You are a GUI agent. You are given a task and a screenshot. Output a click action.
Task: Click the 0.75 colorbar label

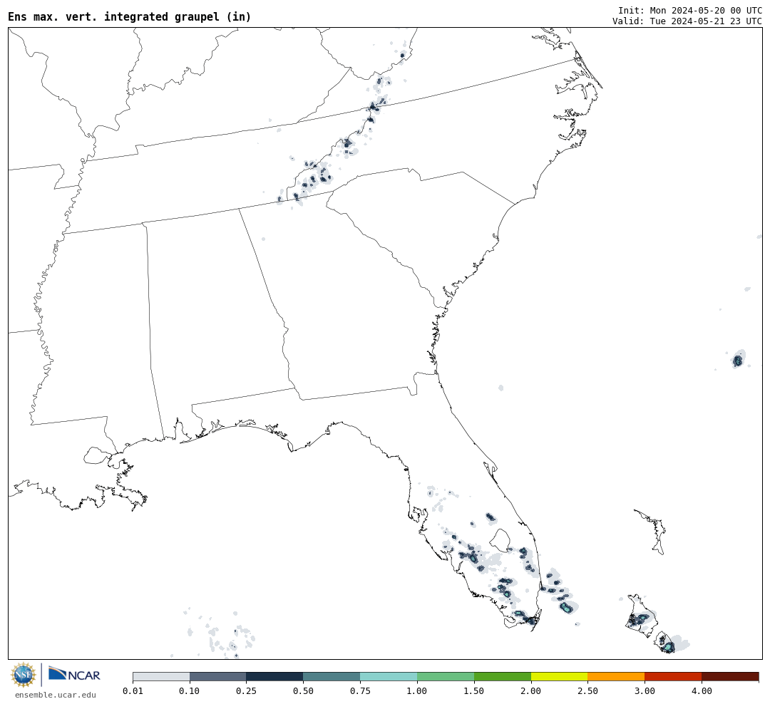[360, 691]
